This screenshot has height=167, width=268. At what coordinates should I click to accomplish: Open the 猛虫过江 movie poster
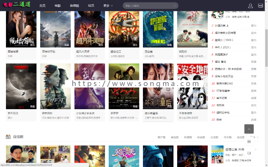point(124,29)
